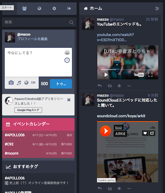Click the YouTube video progress bar
Screen dimensions: 165x193
[x=127, y=70]
